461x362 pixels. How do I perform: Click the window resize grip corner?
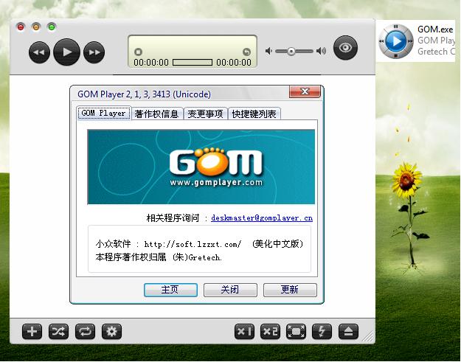pyautogui.click(x=367, y=337)
